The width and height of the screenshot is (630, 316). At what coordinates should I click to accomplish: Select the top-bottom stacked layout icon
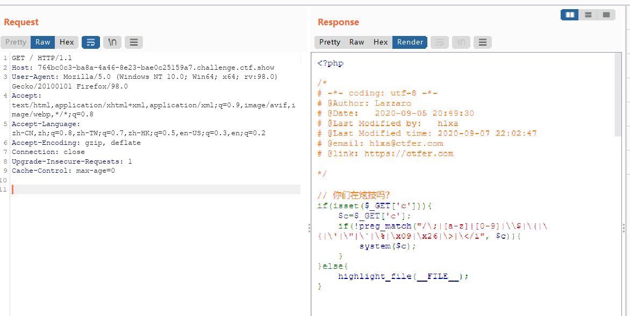pos(588,15)
